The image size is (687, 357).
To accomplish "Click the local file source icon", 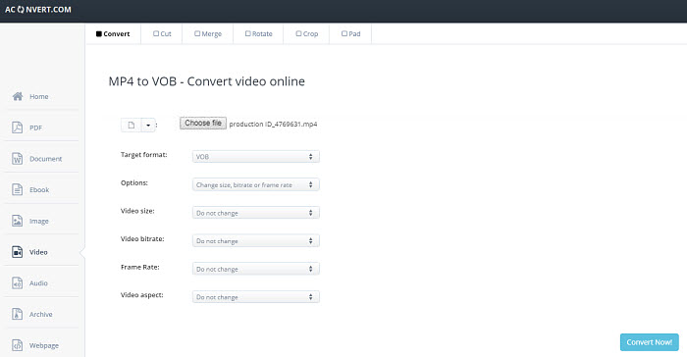I will click(131, 125).
